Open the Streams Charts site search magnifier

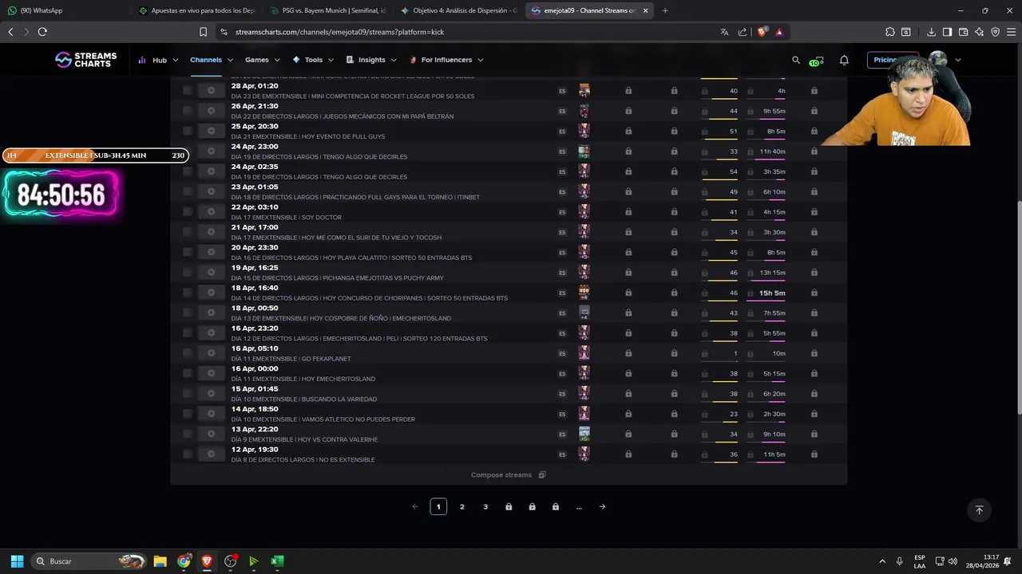point(795,60)
